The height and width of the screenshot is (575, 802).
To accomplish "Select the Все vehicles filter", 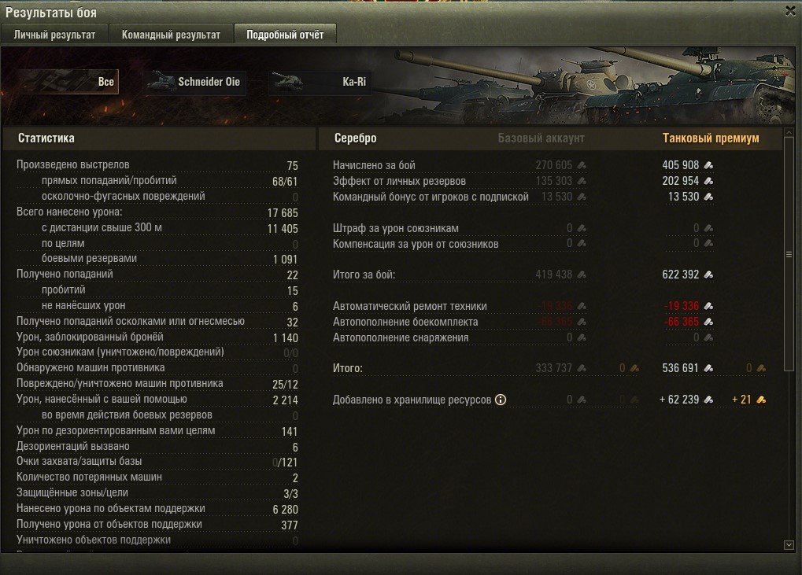I will [66, 82].
